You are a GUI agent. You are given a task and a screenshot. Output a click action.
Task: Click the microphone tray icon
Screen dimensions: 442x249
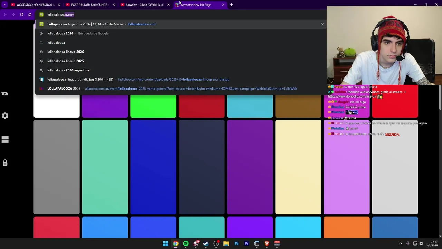[408, 243]
